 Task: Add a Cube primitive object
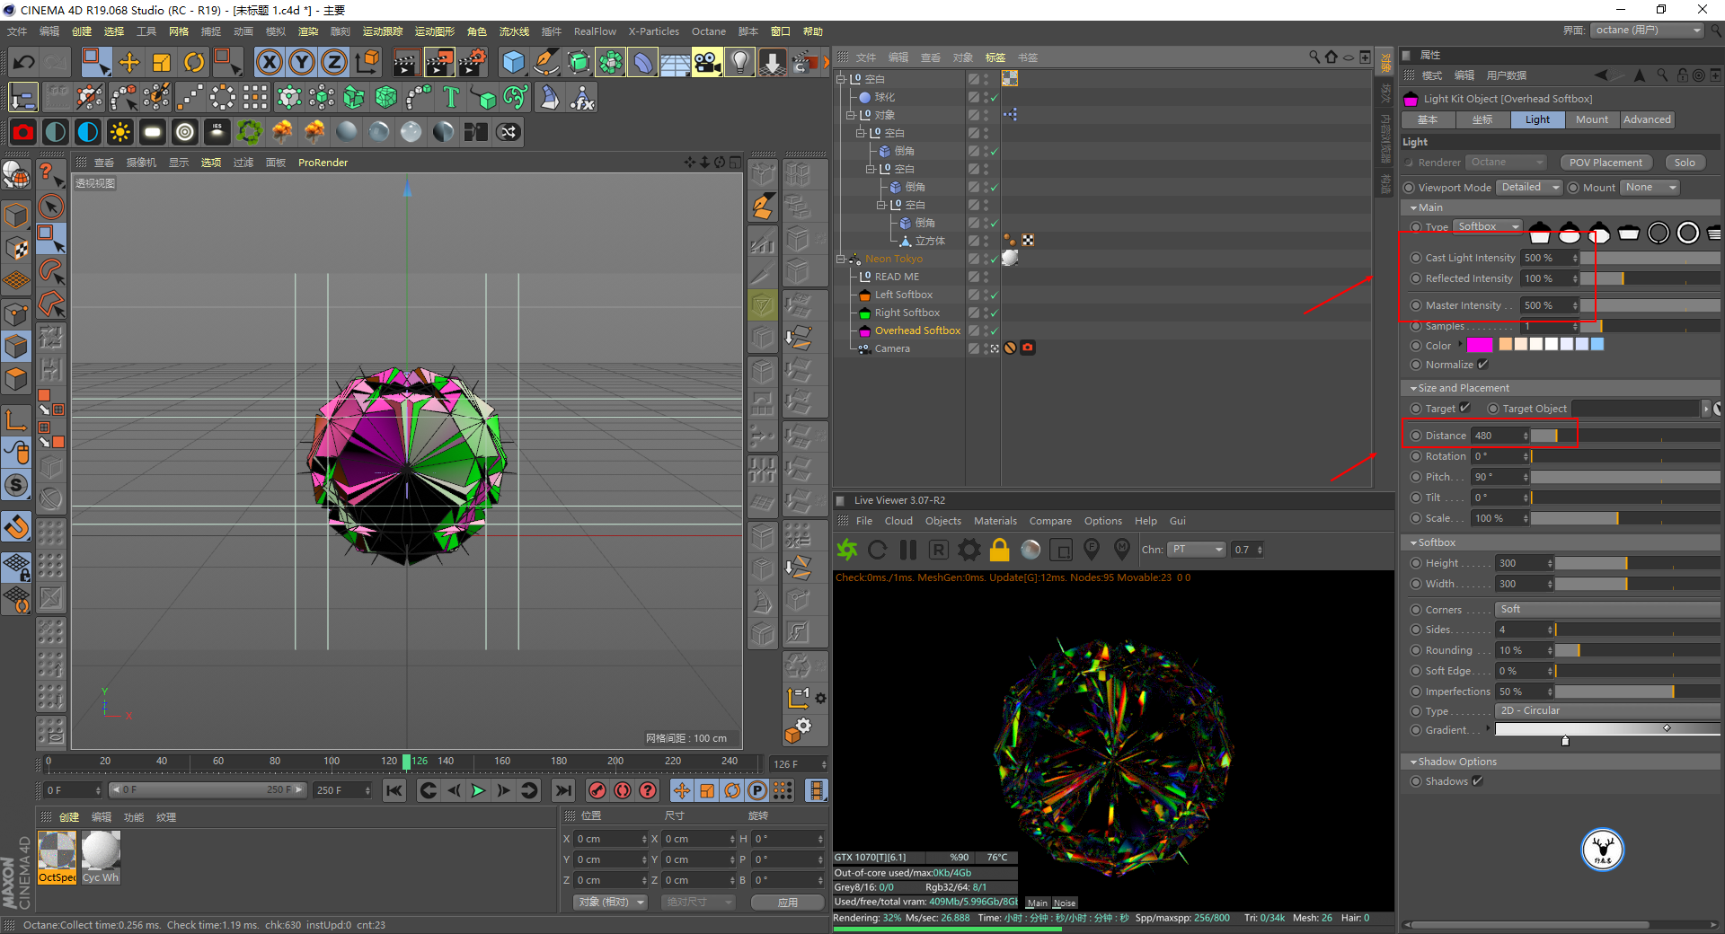point(513,62)
